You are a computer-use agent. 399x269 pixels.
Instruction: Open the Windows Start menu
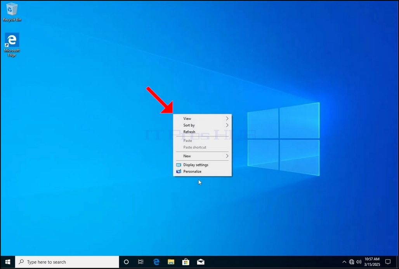coord(8,262)
